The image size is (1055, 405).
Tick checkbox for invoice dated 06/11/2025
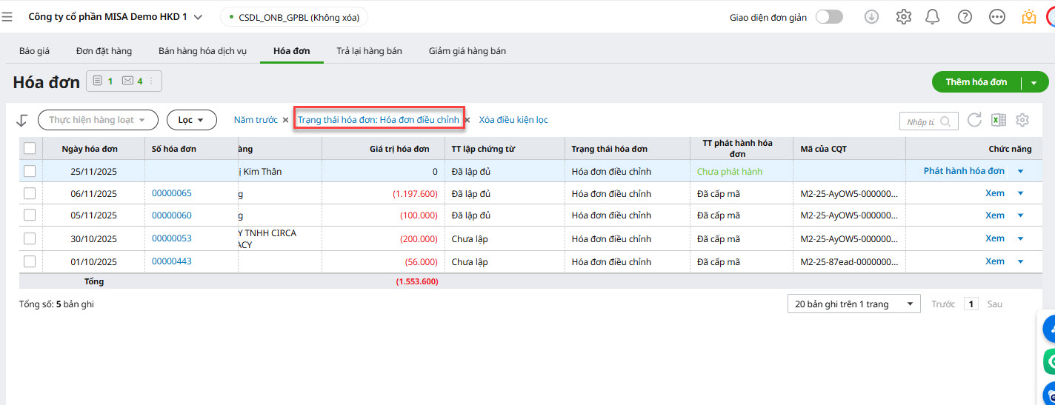point(30,193)
